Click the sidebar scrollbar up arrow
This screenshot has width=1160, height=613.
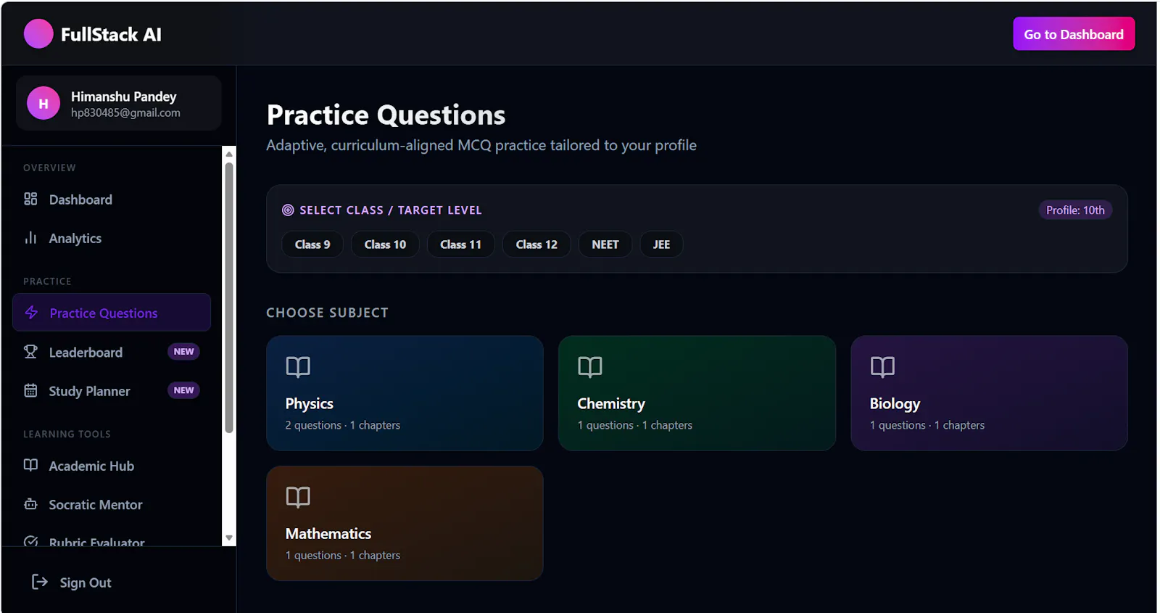tap(229, 154)
